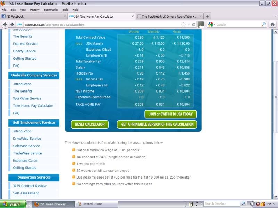The height and width of the screenshot is (208, 278).
Task: Reload the current page
Action: click(x=194, y=25)
